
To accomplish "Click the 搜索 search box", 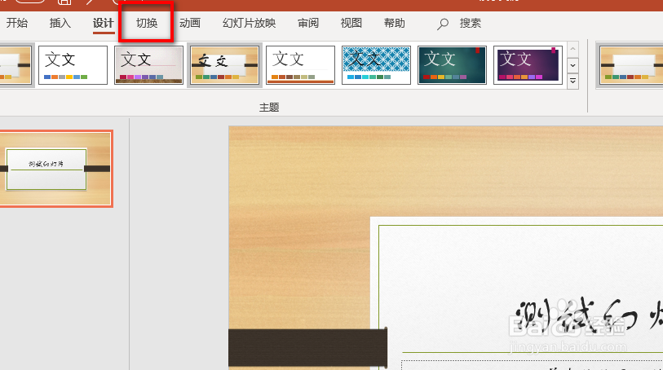I will [x=471, y=24].
